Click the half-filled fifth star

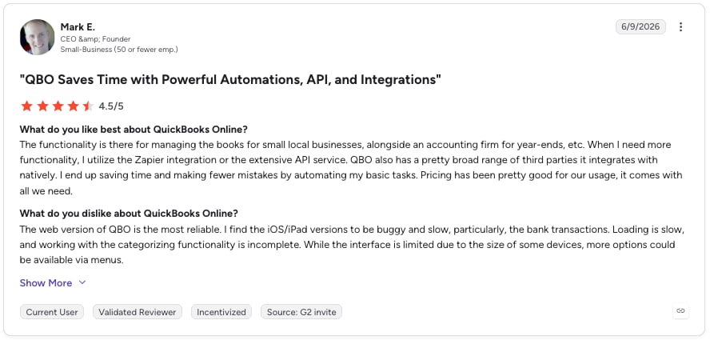coord(88,106)
